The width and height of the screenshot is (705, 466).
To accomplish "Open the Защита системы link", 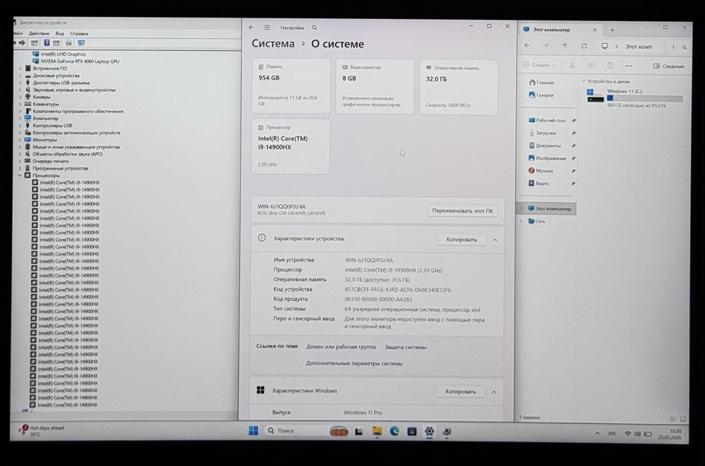I will click(405, 348).
